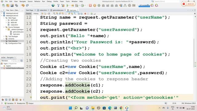Open the Tools menu
The width and height of the screenshot is (197, 111).
pos(68,1)
